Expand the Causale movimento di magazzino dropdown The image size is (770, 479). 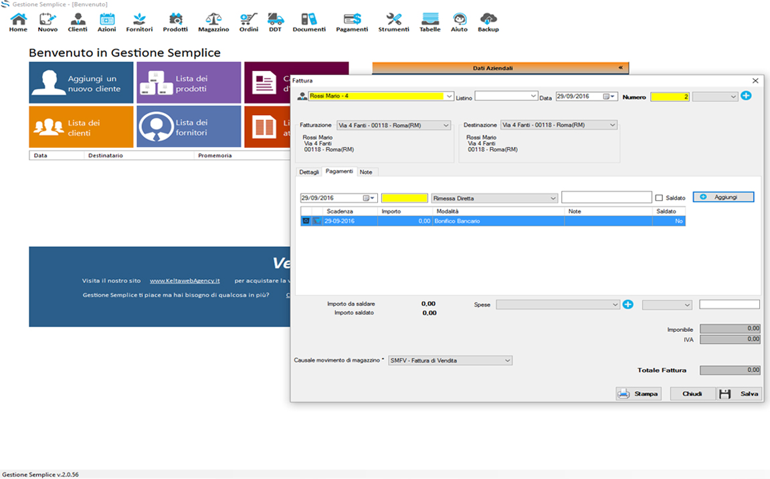[507, 361]
